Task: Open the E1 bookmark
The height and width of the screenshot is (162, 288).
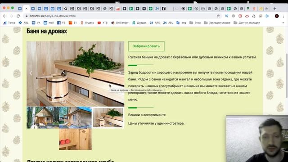Action: [x=73, y=23]
